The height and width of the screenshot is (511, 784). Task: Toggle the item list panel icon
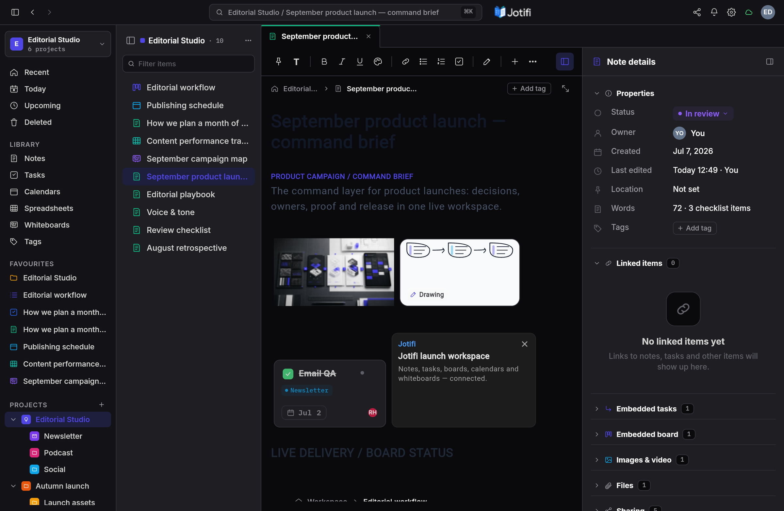click(x=130, y=41)
